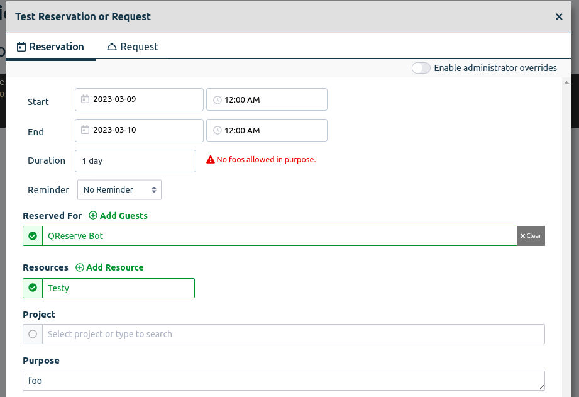Click the Purpose label

[41, 361]
